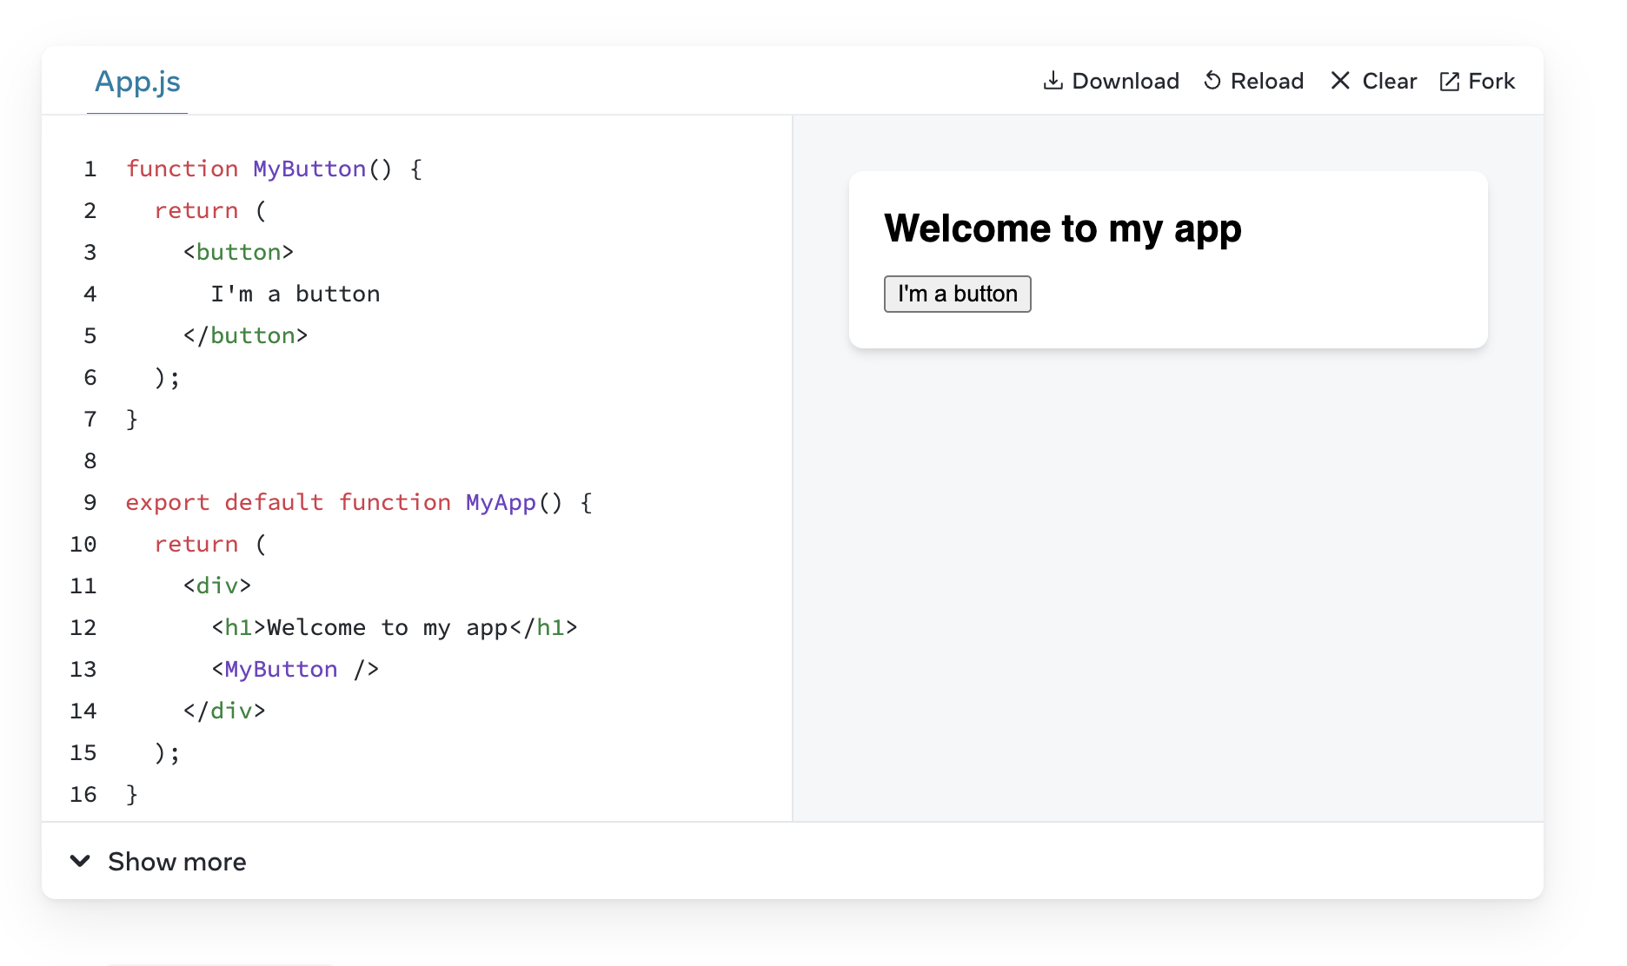1627x966 pixels.
Task: Click the "export default function MyApp" line
Action: [x=358, y=502]
